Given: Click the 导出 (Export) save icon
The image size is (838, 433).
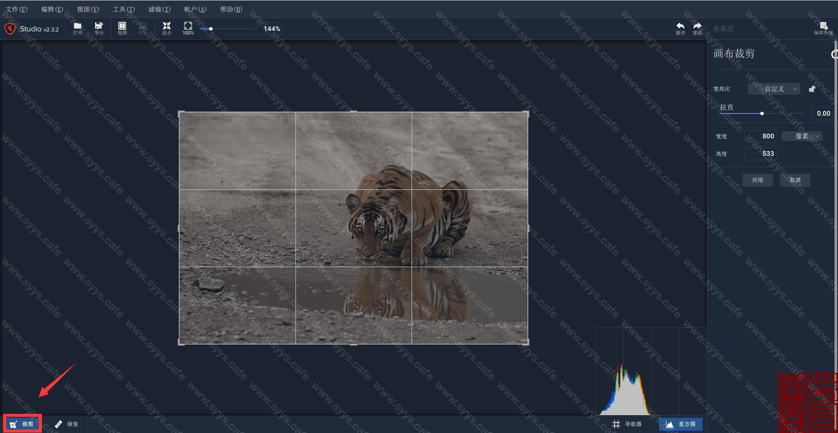Looking at the screenshot, I should point(99,28).
